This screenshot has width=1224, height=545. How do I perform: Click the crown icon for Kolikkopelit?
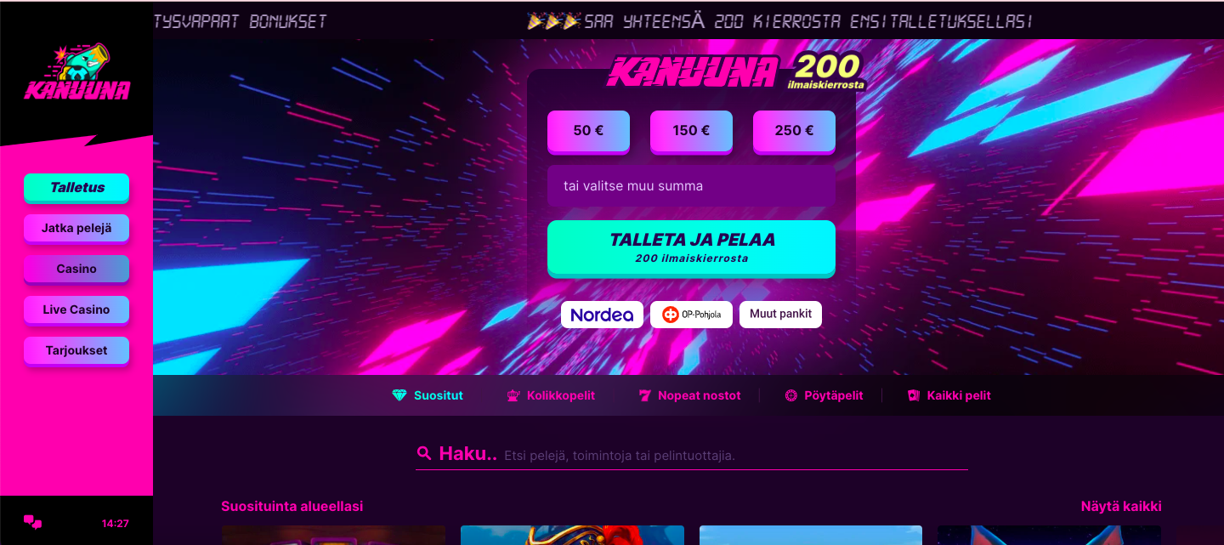point(513,395)
